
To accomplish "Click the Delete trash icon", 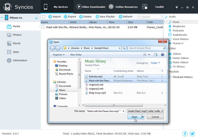I will click(x=81, y=17).
